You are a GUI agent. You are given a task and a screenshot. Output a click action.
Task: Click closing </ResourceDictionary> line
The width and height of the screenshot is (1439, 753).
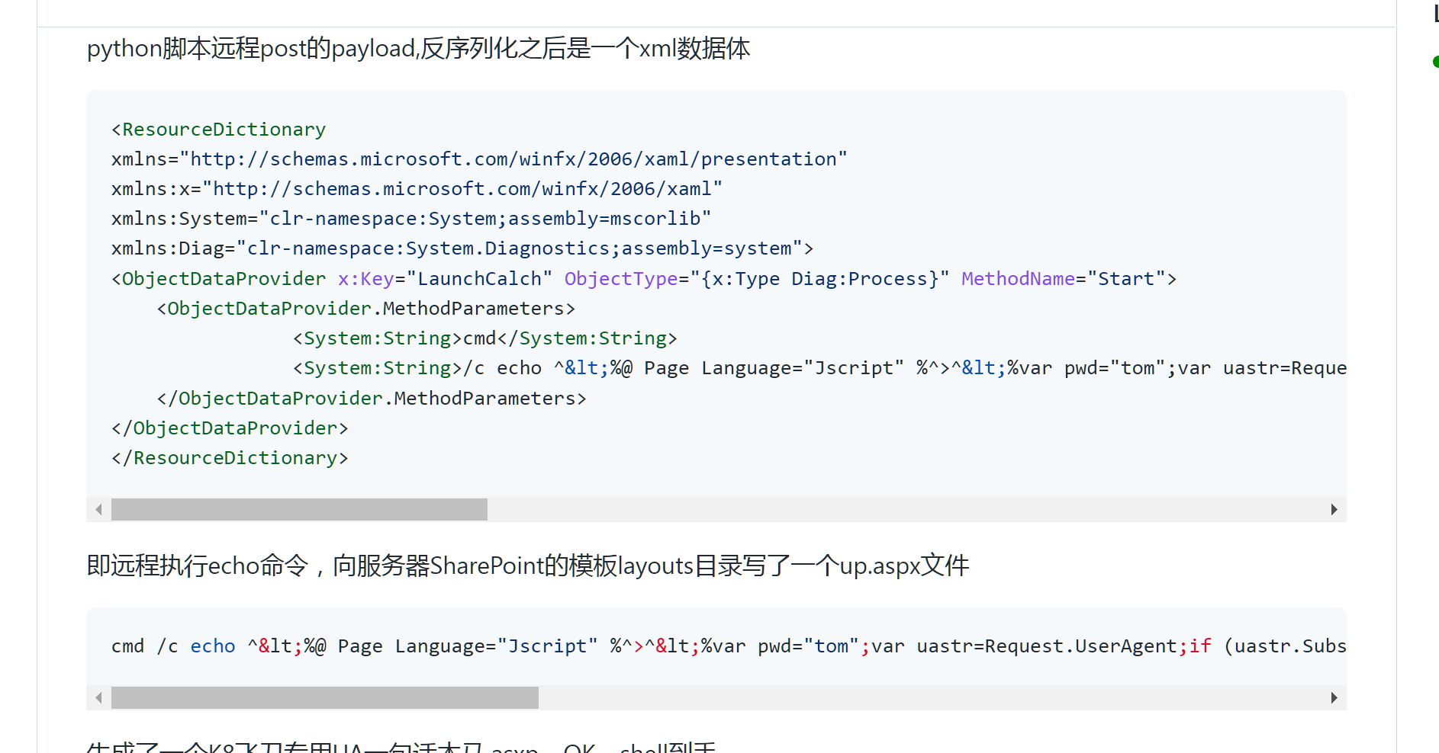tap(230, 458)
